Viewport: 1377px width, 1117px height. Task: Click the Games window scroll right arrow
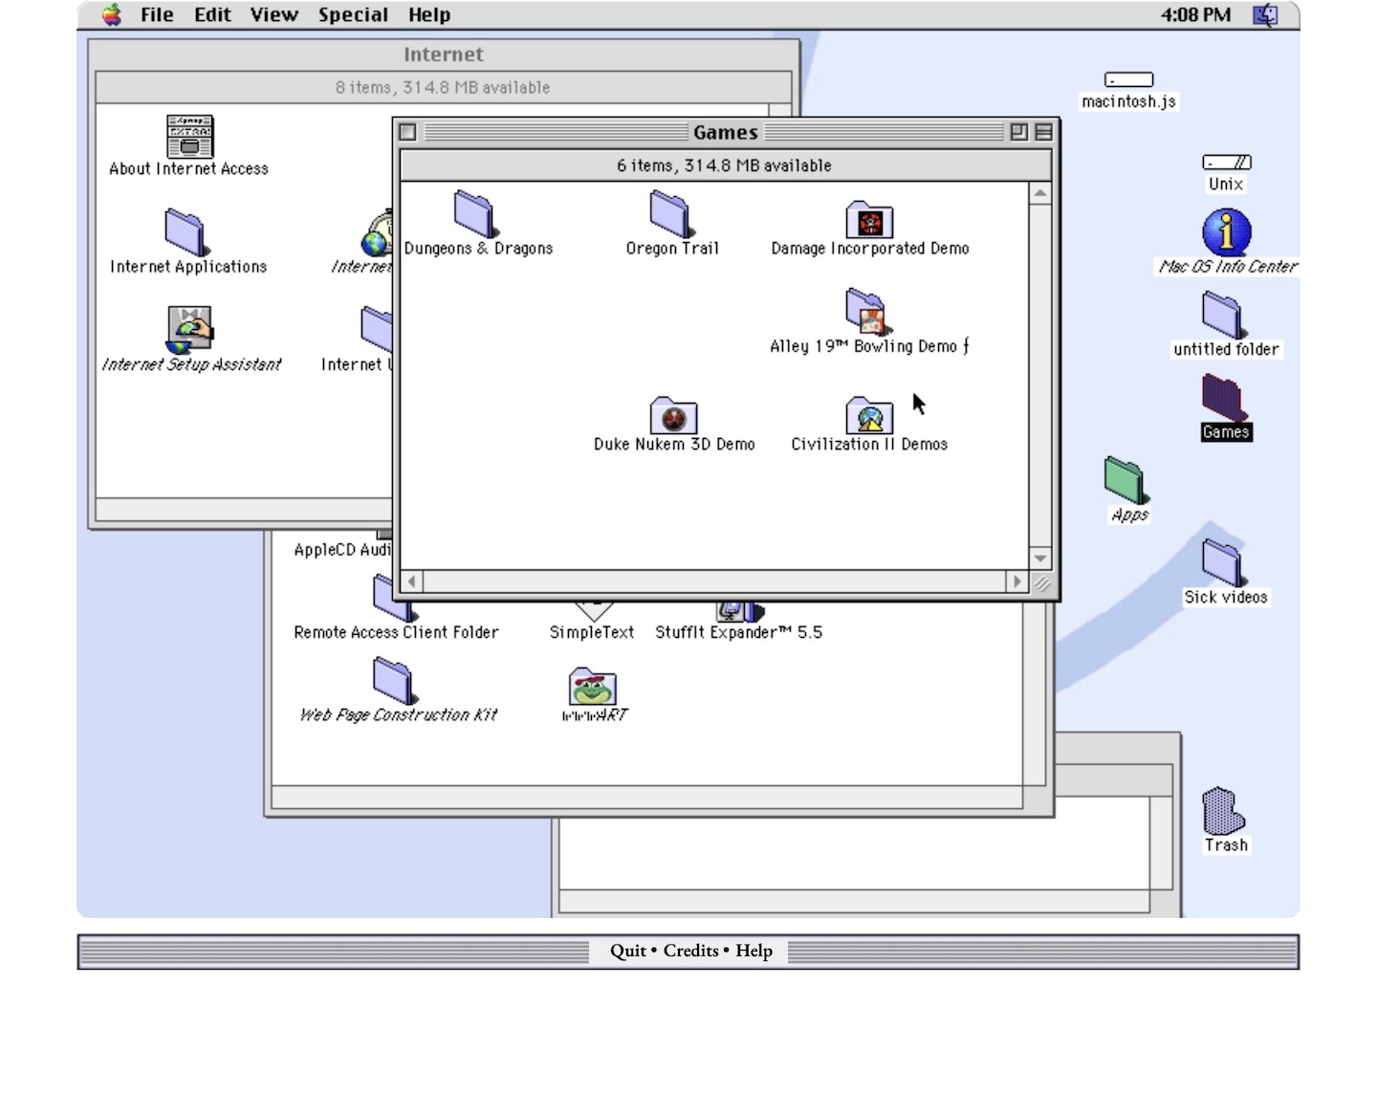click(x=1016, y=581)
